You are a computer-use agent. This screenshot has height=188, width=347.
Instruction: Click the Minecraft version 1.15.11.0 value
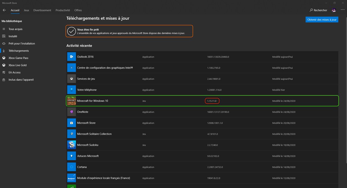pos(212,101)
